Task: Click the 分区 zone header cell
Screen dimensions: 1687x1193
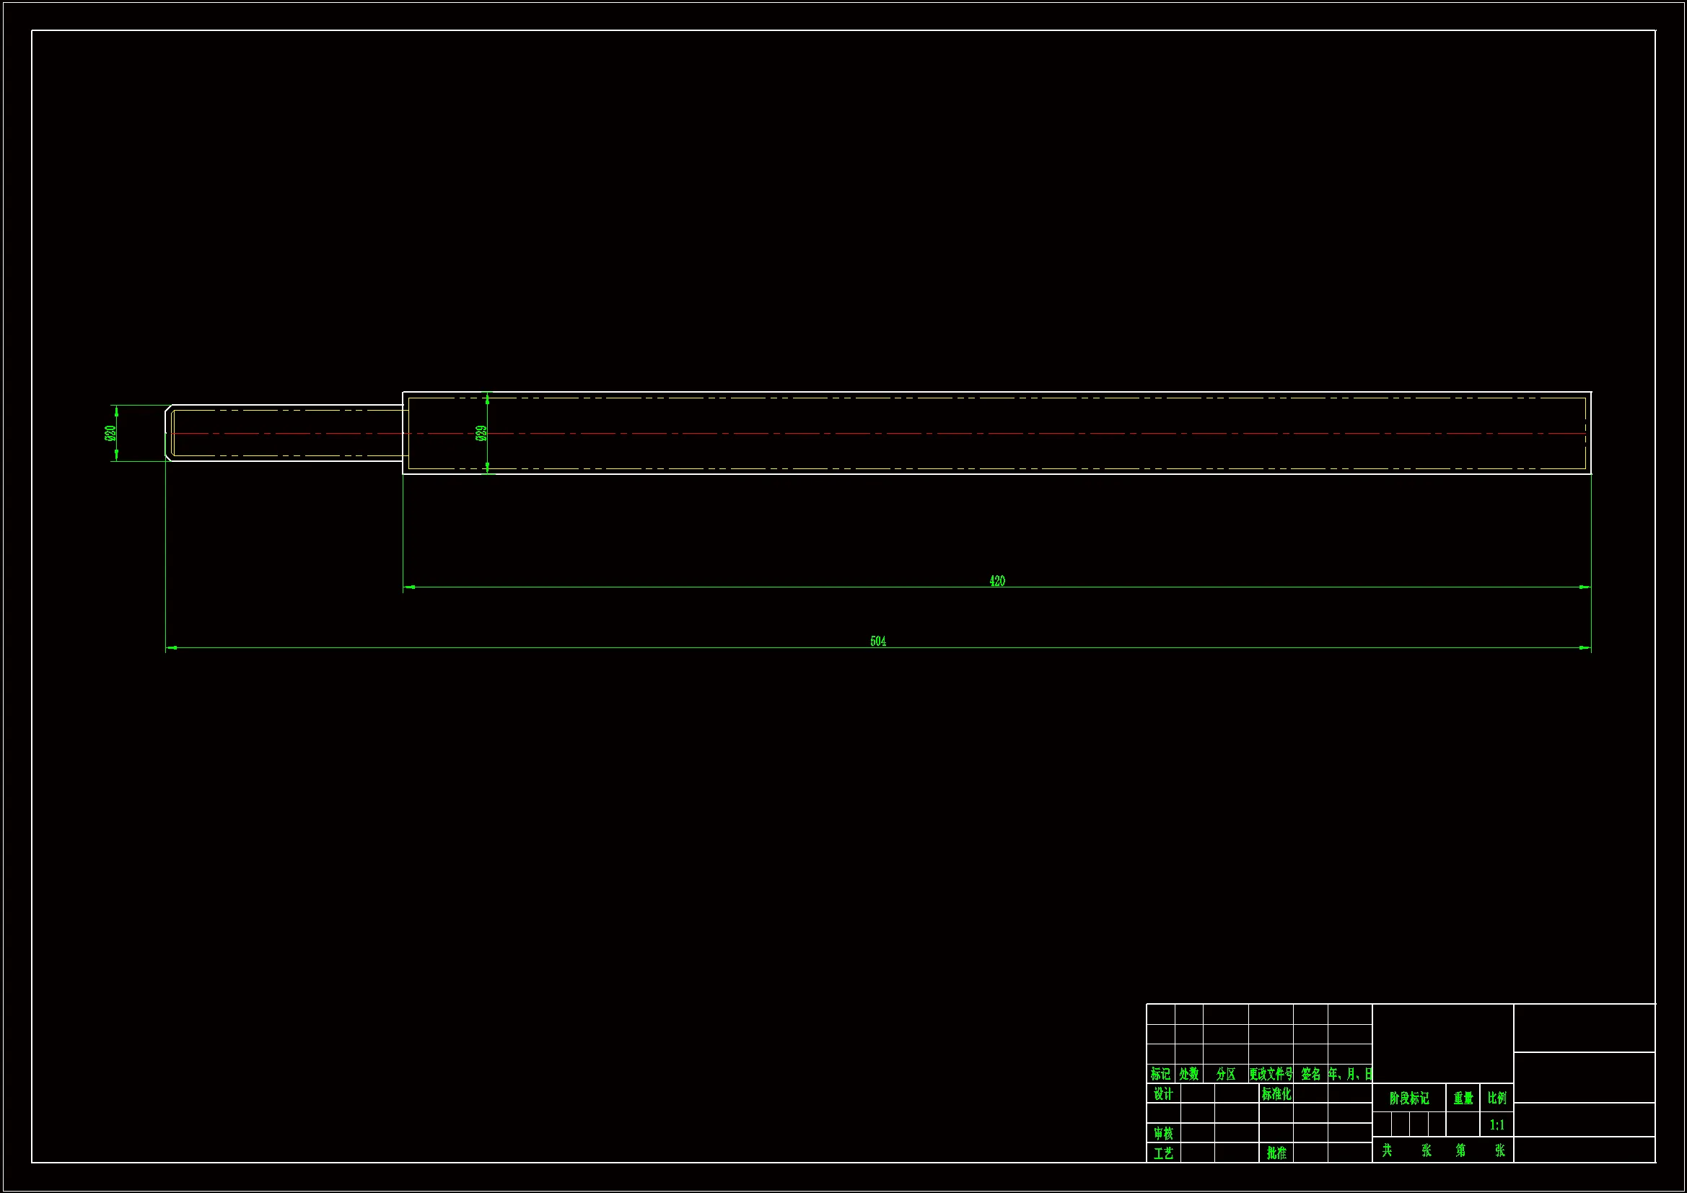Action: click(1226, 1074)
